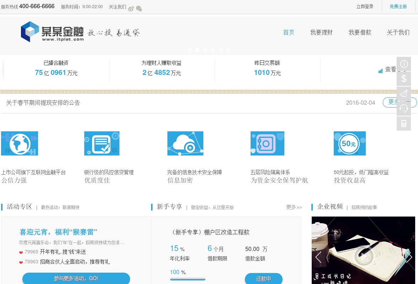
Task: Select the first banner carousel dot
Action: (189, 50)
